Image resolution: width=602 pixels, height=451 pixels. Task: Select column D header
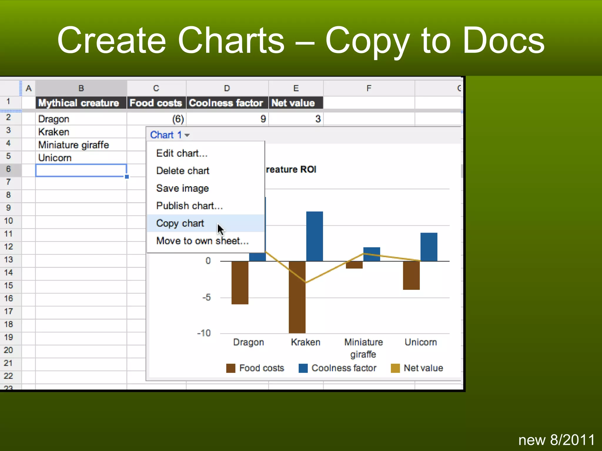pyautogui.click(x=227, y=88)
